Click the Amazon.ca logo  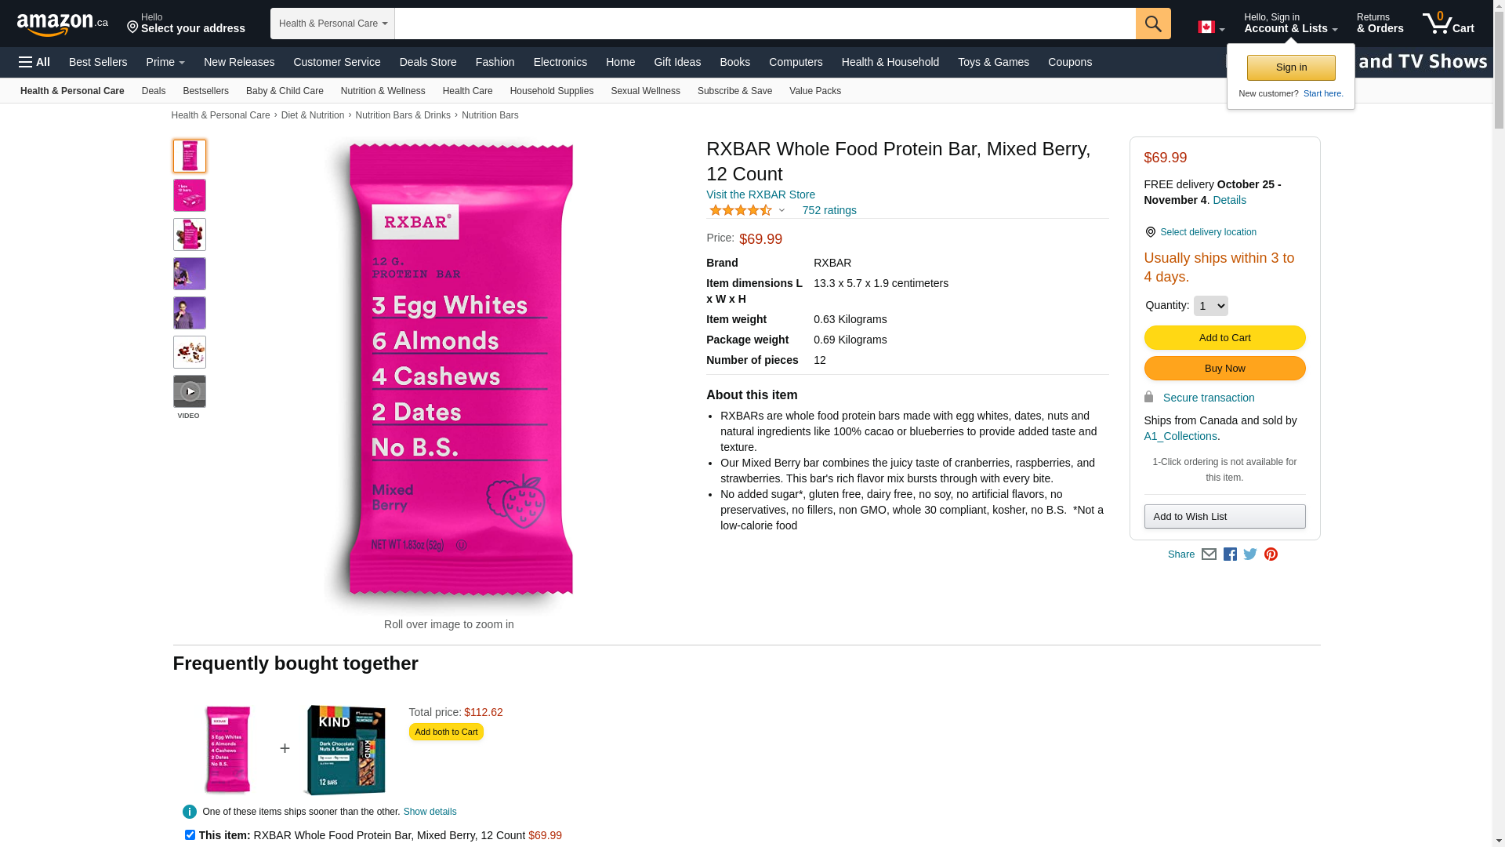[63, 24]
